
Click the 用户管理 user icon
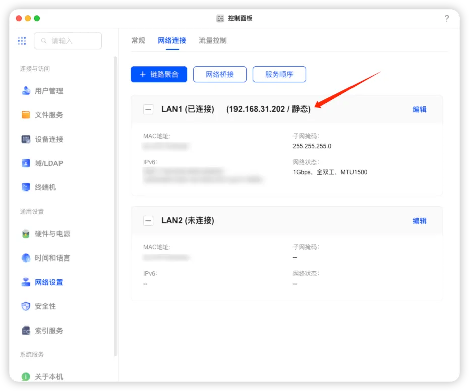[26, 91]
